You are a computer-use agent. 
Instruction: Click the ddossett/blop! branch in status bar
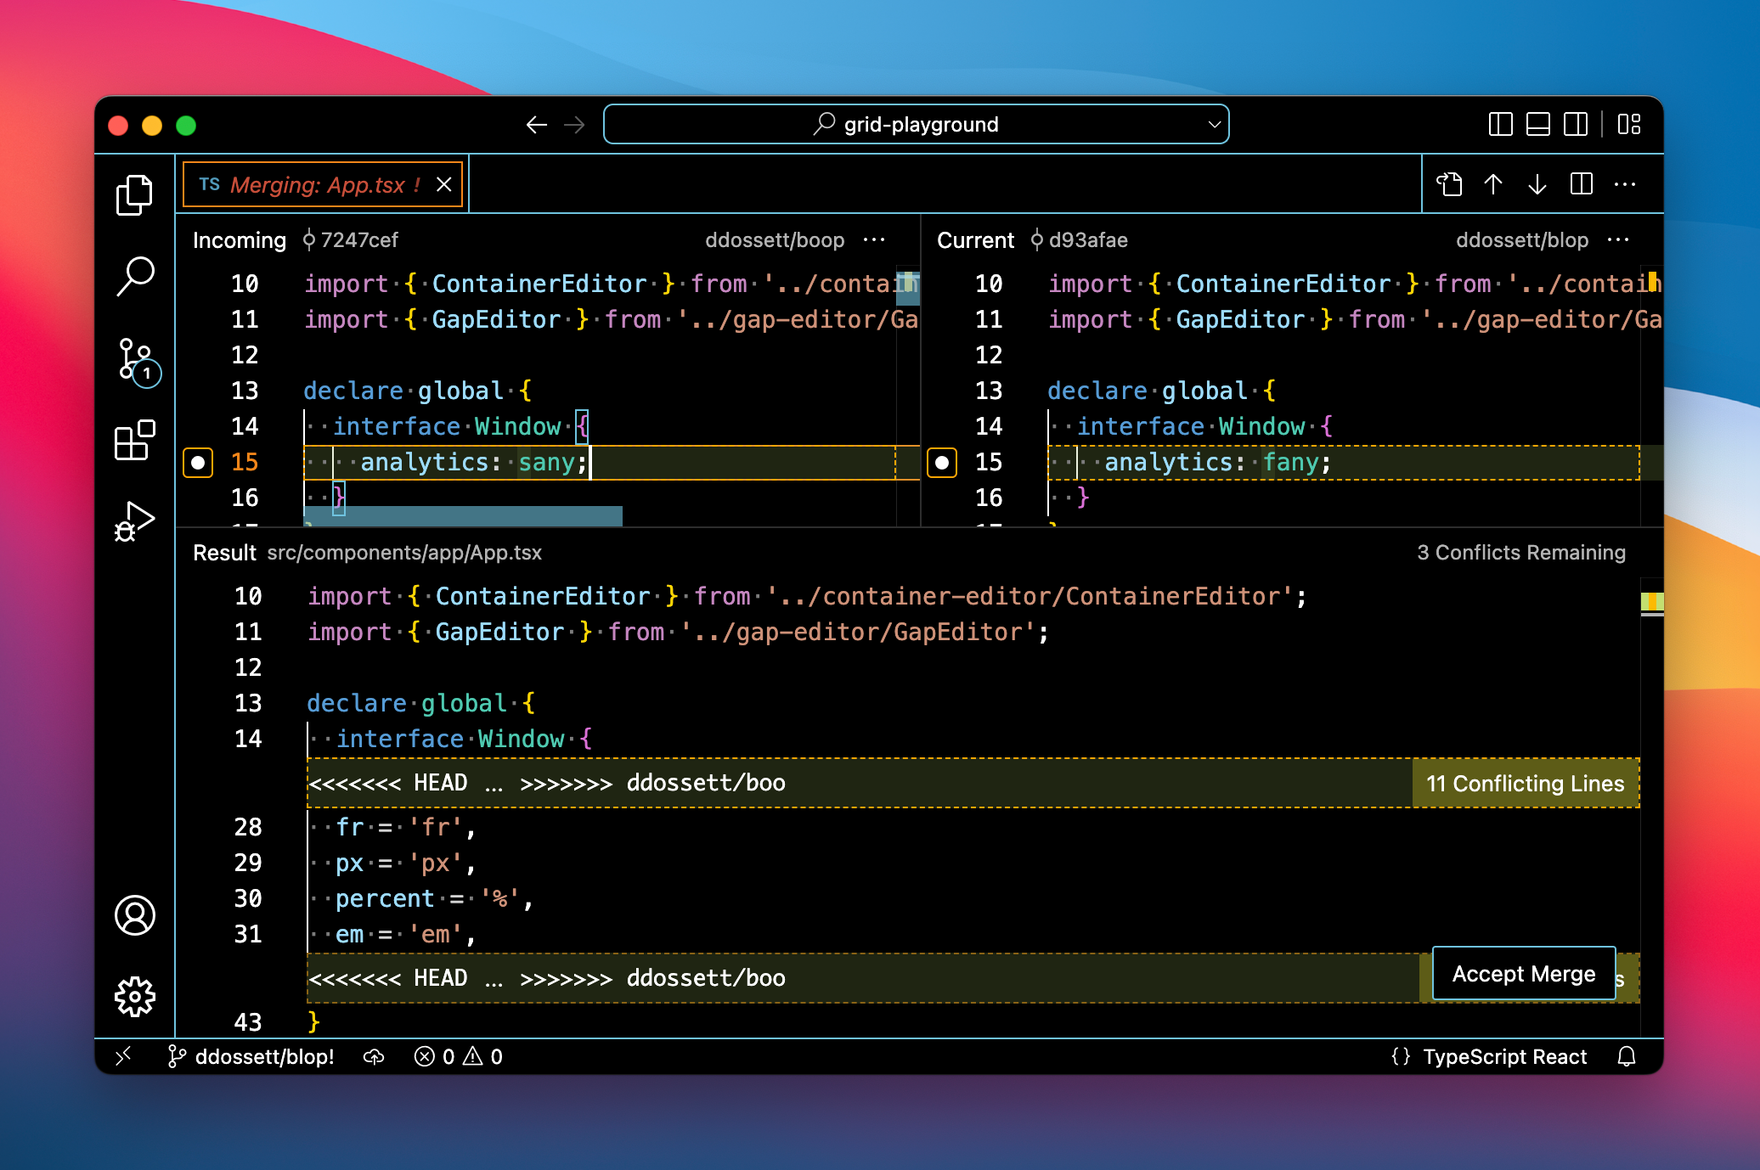252,1056
